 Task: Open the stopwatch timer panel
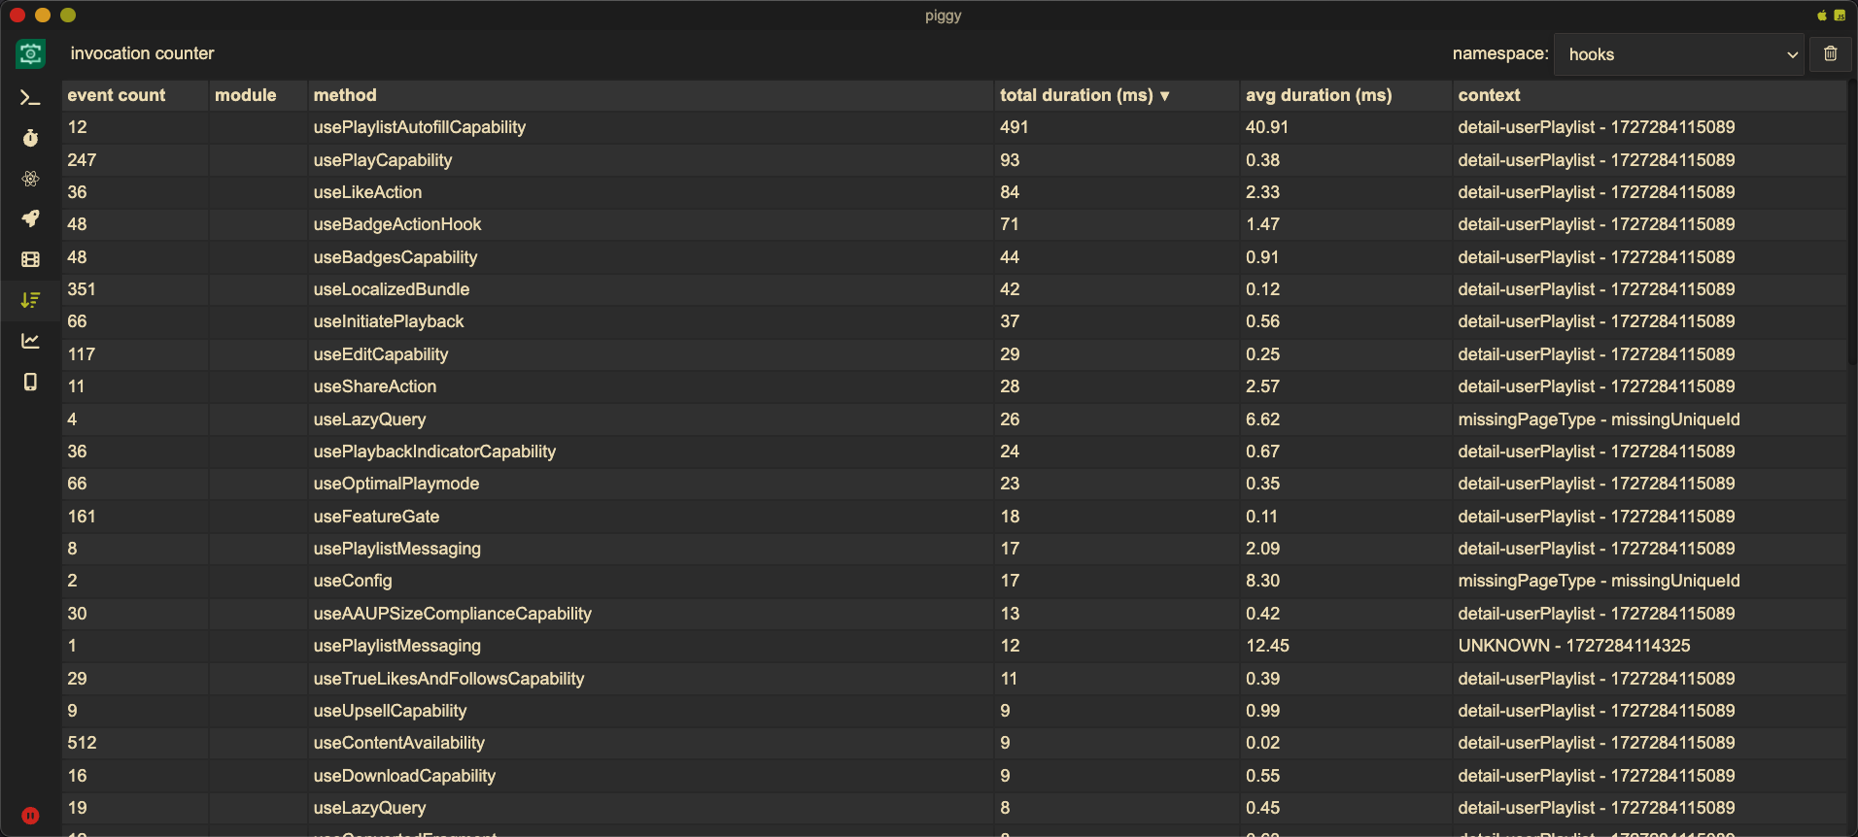(30, 138)
